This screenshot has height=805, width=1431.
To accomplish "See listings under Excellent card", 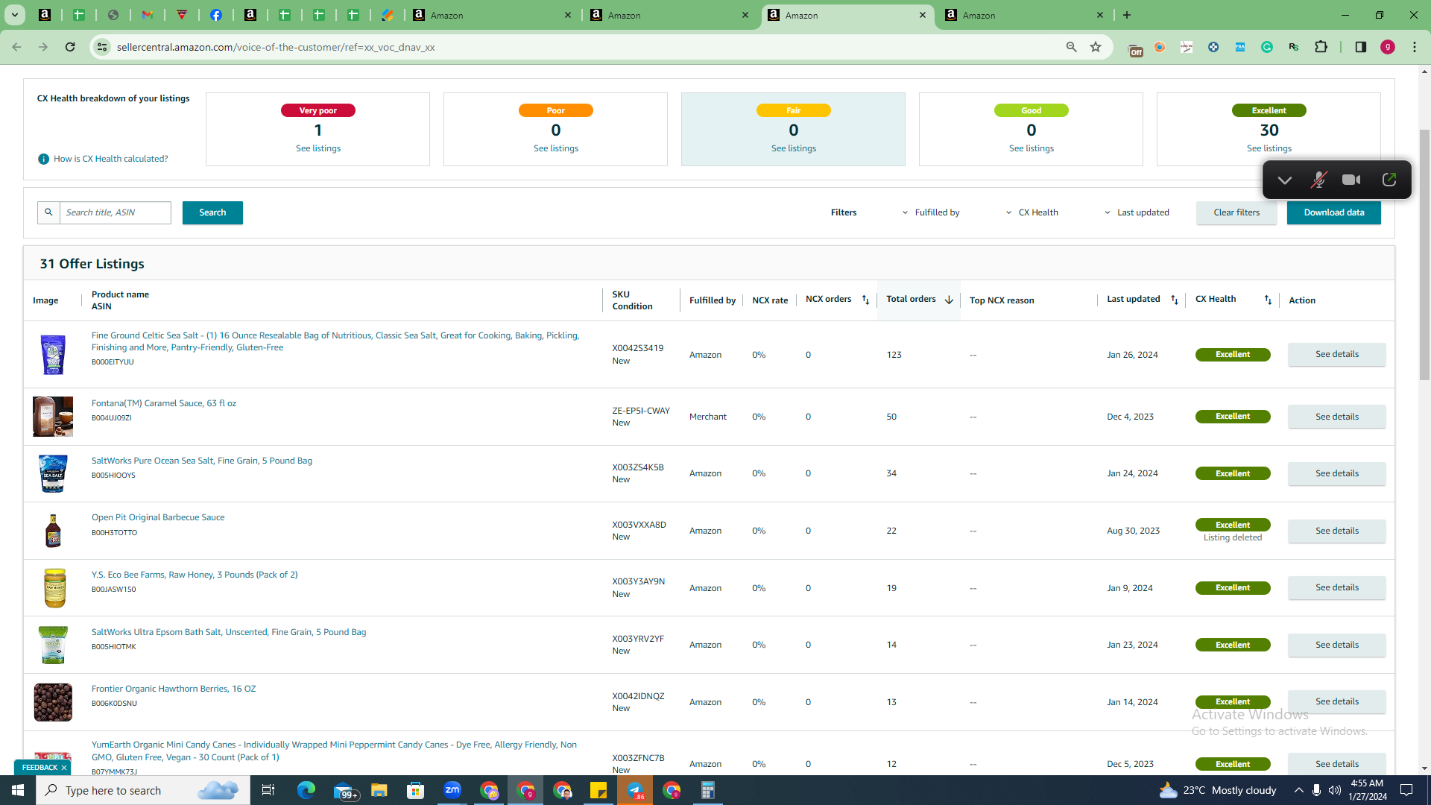I will click(x=1269, y=148).
